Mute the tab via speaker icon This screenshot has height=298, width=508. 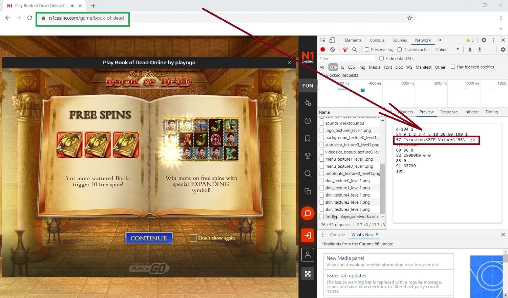(72, 6)
